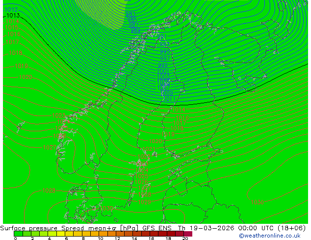Viewport: 311px width, 240px height.
Task: Click the blue 1007 isobar label
Action: (x=163, y=88)
